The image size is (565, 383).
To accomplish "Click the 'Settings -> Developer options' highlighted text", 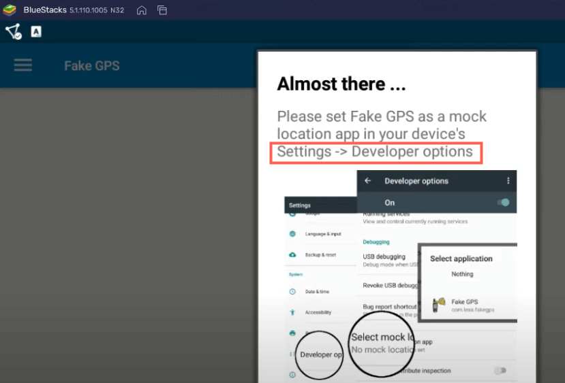I will pyautogui.click(x=376, y=152).
